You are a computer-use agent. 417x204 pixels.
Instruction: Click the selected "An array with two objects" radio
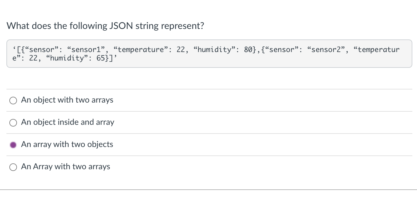(x=13, y=145)
